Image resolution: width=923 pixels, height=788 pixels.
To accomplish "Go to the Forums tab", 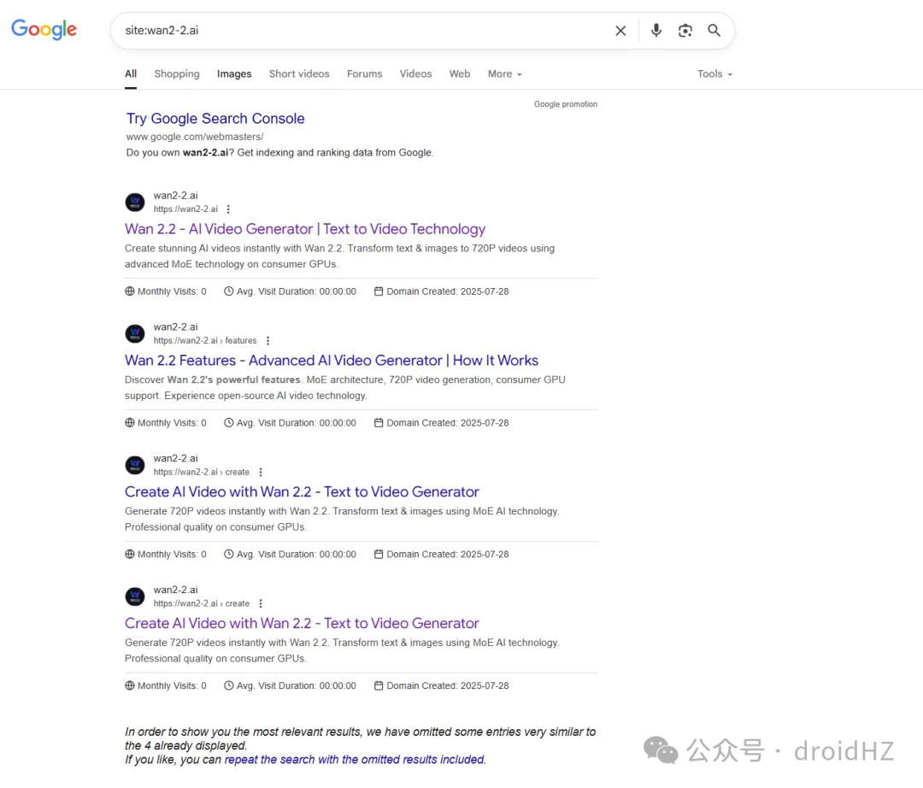I will [364, 74].
